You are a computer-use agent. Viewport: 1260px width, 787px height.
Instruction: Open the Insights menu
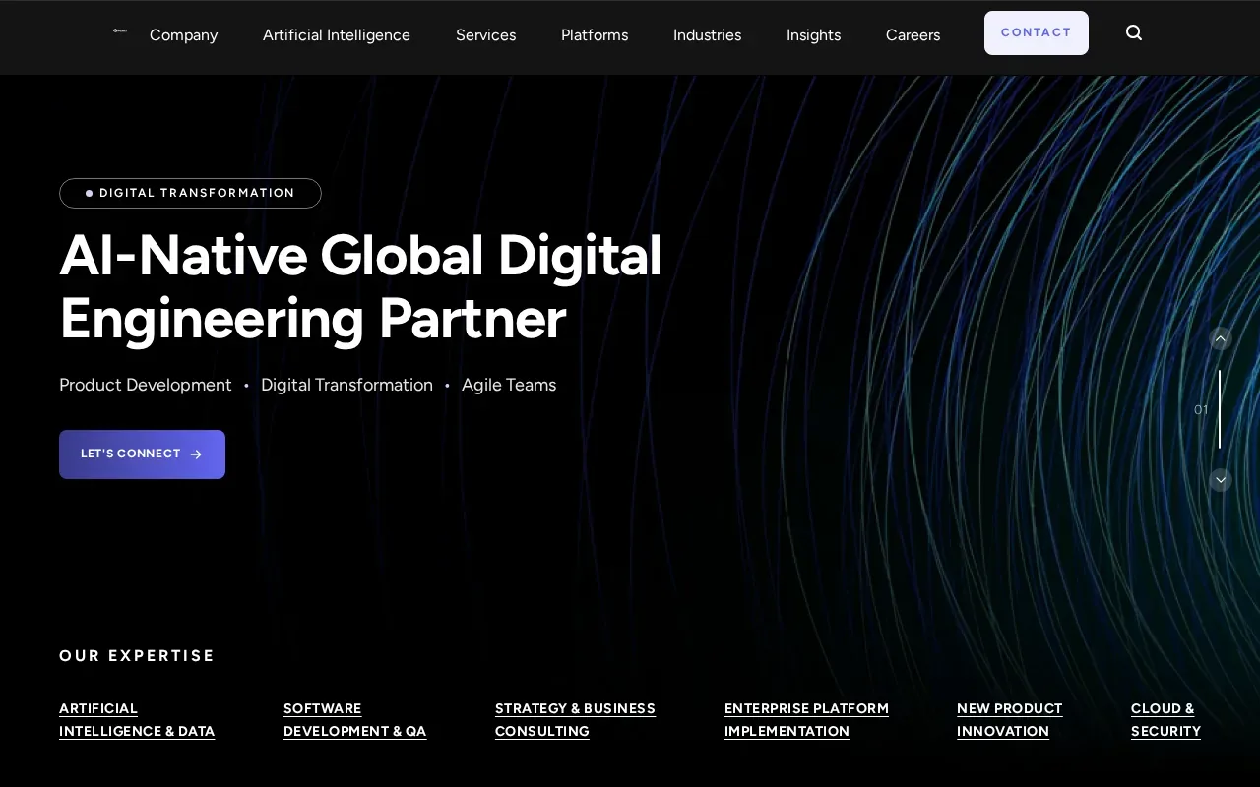[813, 35]
